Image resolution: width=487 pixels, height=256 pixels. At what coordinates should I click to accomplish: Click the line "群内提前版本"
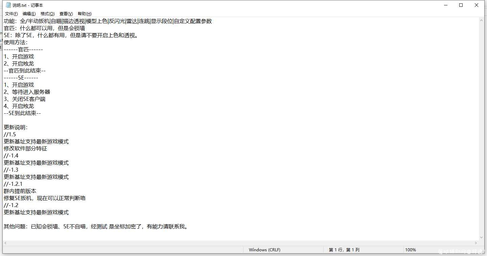click(20, 191)
